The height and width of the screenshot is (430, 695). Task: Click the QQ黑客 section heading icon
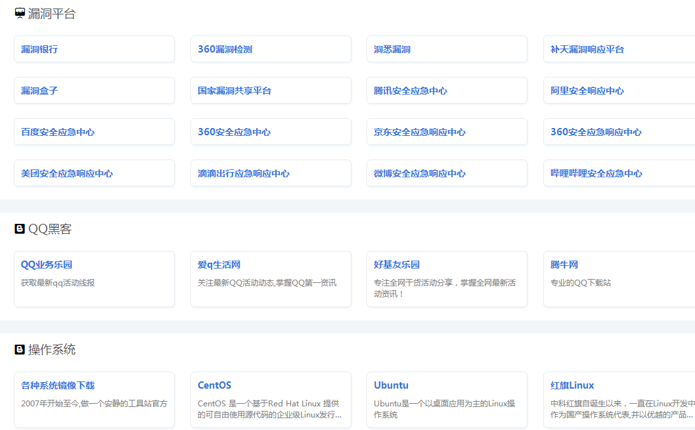click(20, 229)
